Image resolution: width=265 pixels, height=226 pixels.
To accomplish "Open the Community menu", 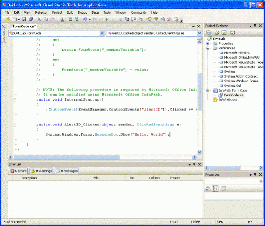I will (139, 12).
